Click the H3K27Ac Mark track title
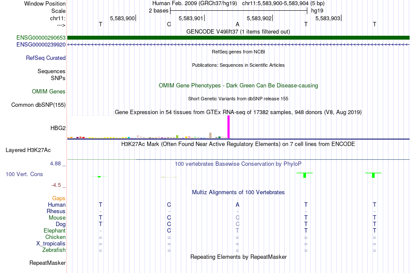This screenshot has height=273, width=410. (238, 144)
